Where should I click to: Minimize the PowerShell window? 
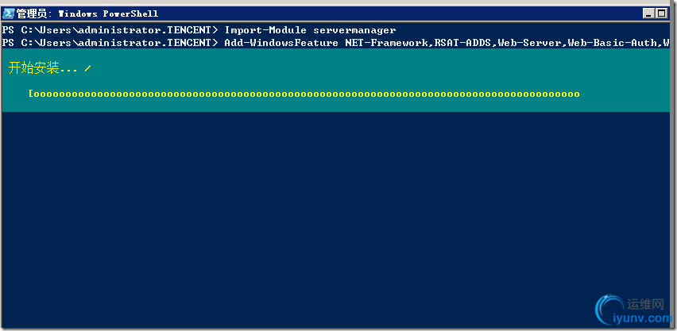(x=649, y=13)
